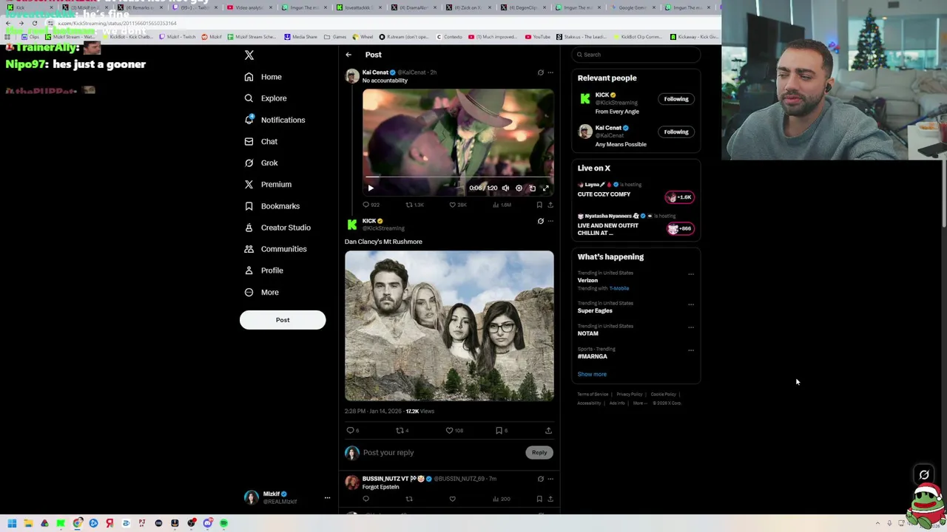Screen dimensions: 947x532
Task: Click the Post compose button
Action: click(x=283, y=320)
